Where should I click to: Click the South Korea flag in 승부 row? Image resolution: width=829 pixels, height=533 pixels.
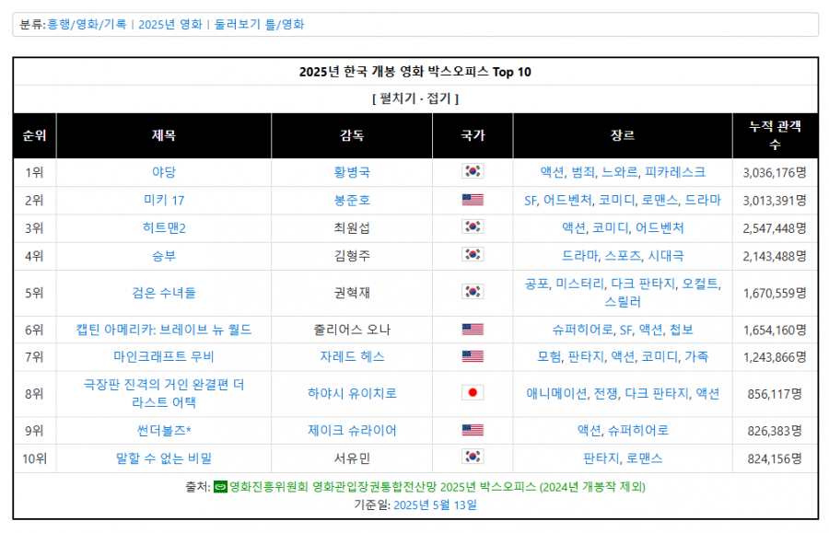tap(473, 255)
